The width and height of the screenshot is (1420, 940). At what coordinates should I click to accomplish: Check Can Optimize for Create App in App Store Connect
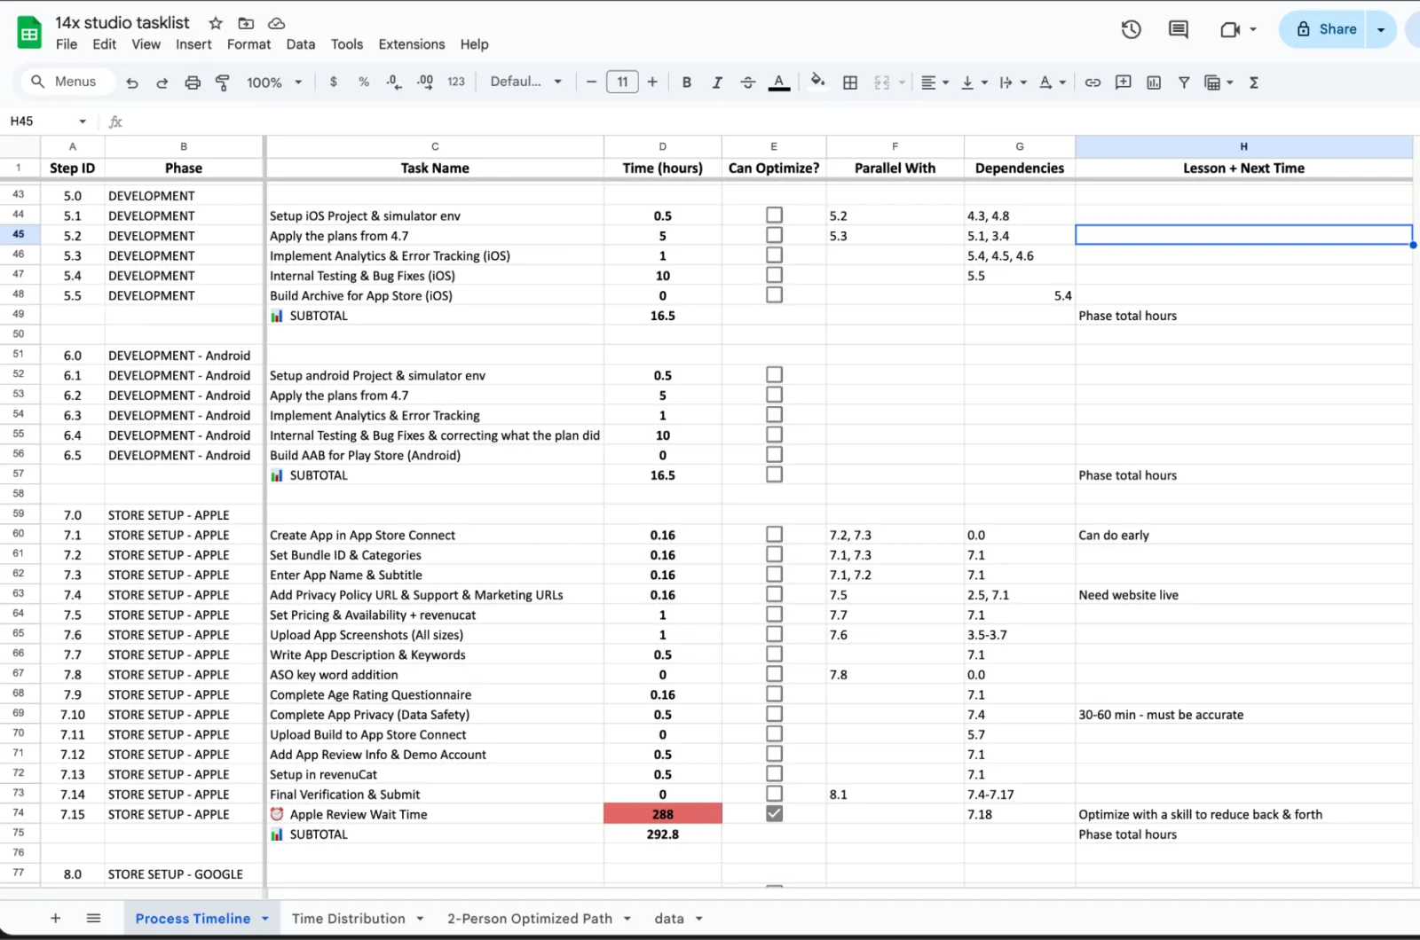(x=775, y=535)
